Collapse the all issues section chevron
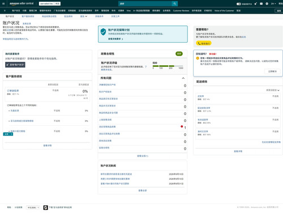The width and height of the screenshot is (283, 216). (183, 78)
